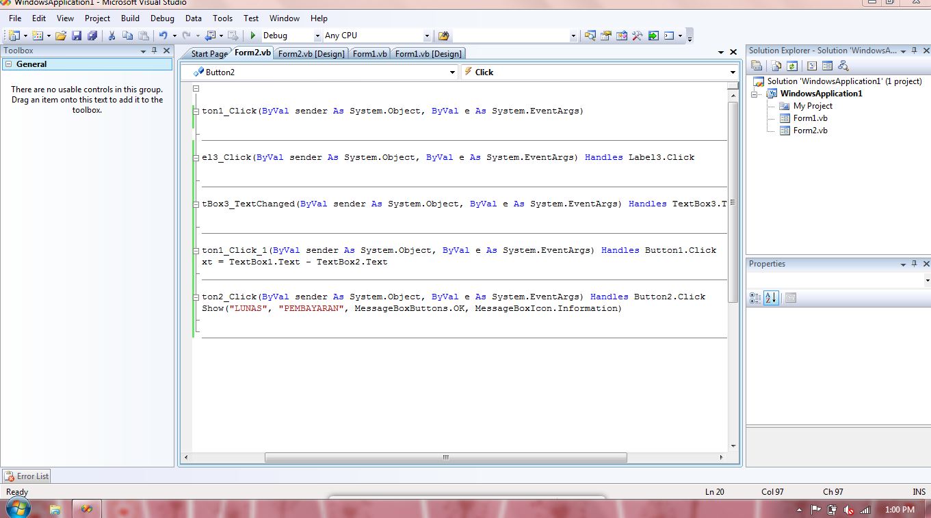931x518 pixels.
Task: Click the Windows Start orb
Action: coord(18,508)
